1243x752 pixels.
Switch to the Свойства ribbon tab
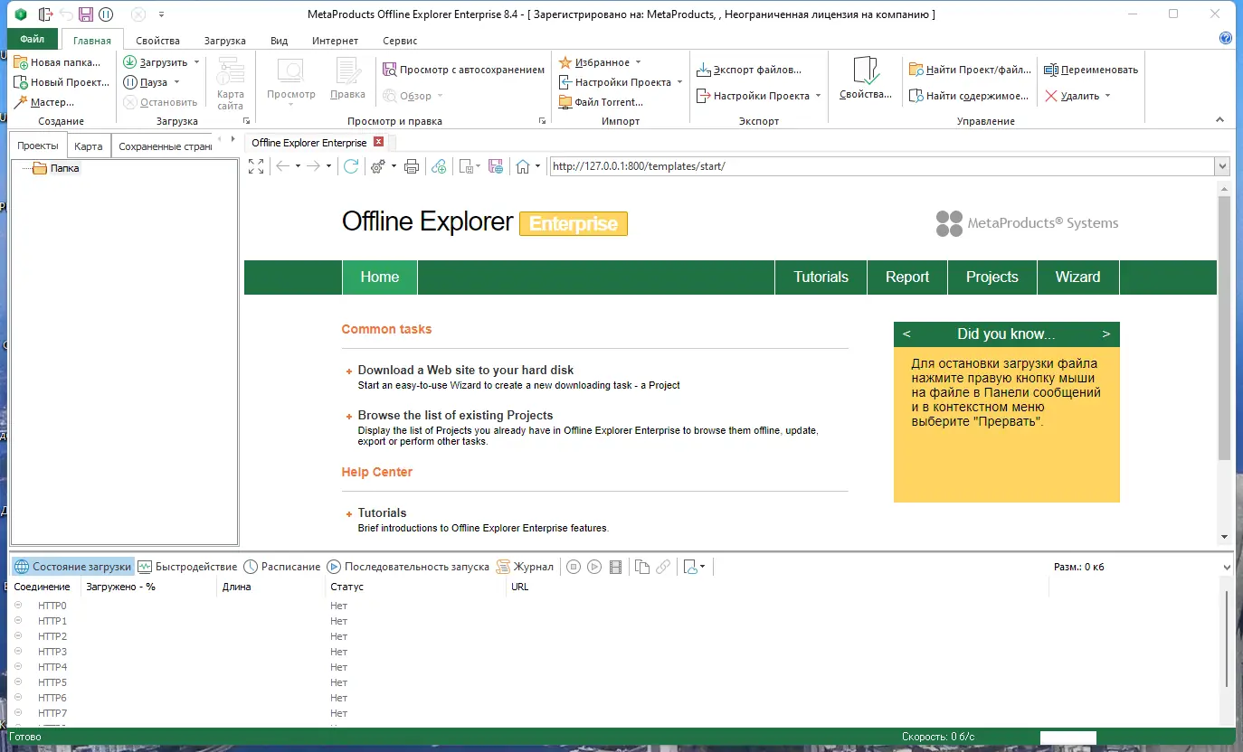point(157,41)
